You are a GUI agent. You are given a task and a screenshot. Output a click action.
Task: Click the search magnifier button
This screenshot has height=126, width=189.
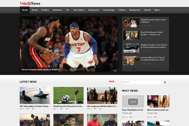pos(165,82)
